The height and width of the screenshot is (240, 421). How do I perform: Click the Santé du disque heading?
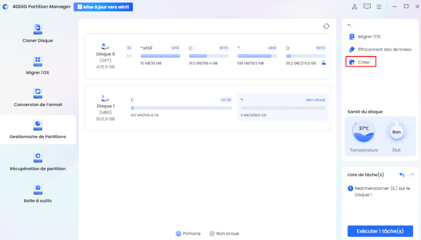[365, 111]
